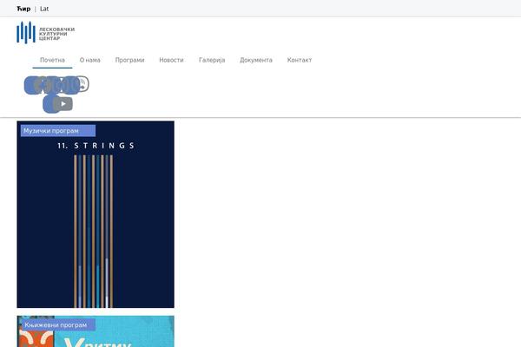
Task: Open the Почетна menu item
Action: tap(52, 61)
